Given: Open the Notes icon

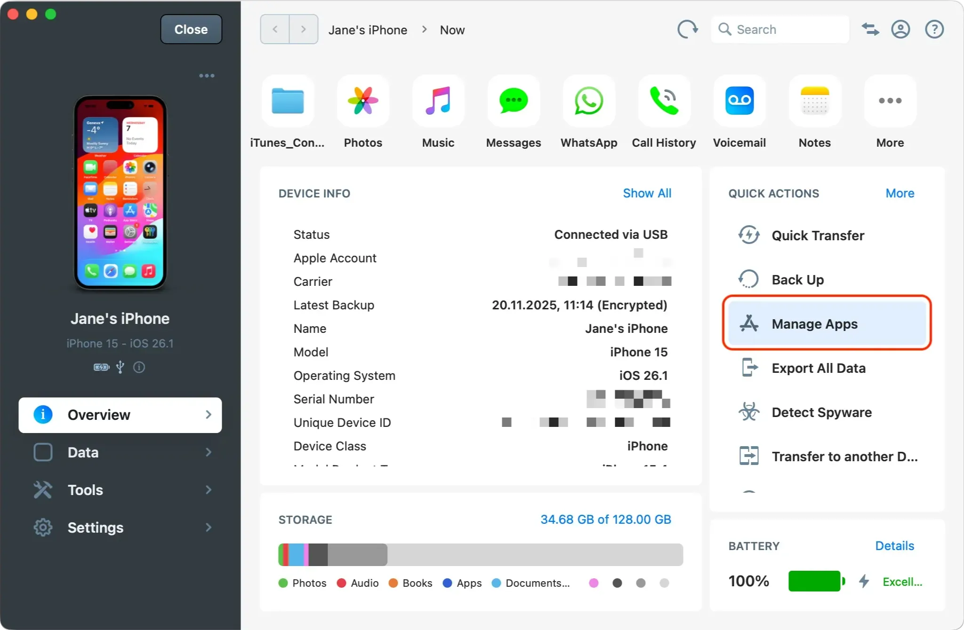Looking at the screenshot, I should 814,101.
